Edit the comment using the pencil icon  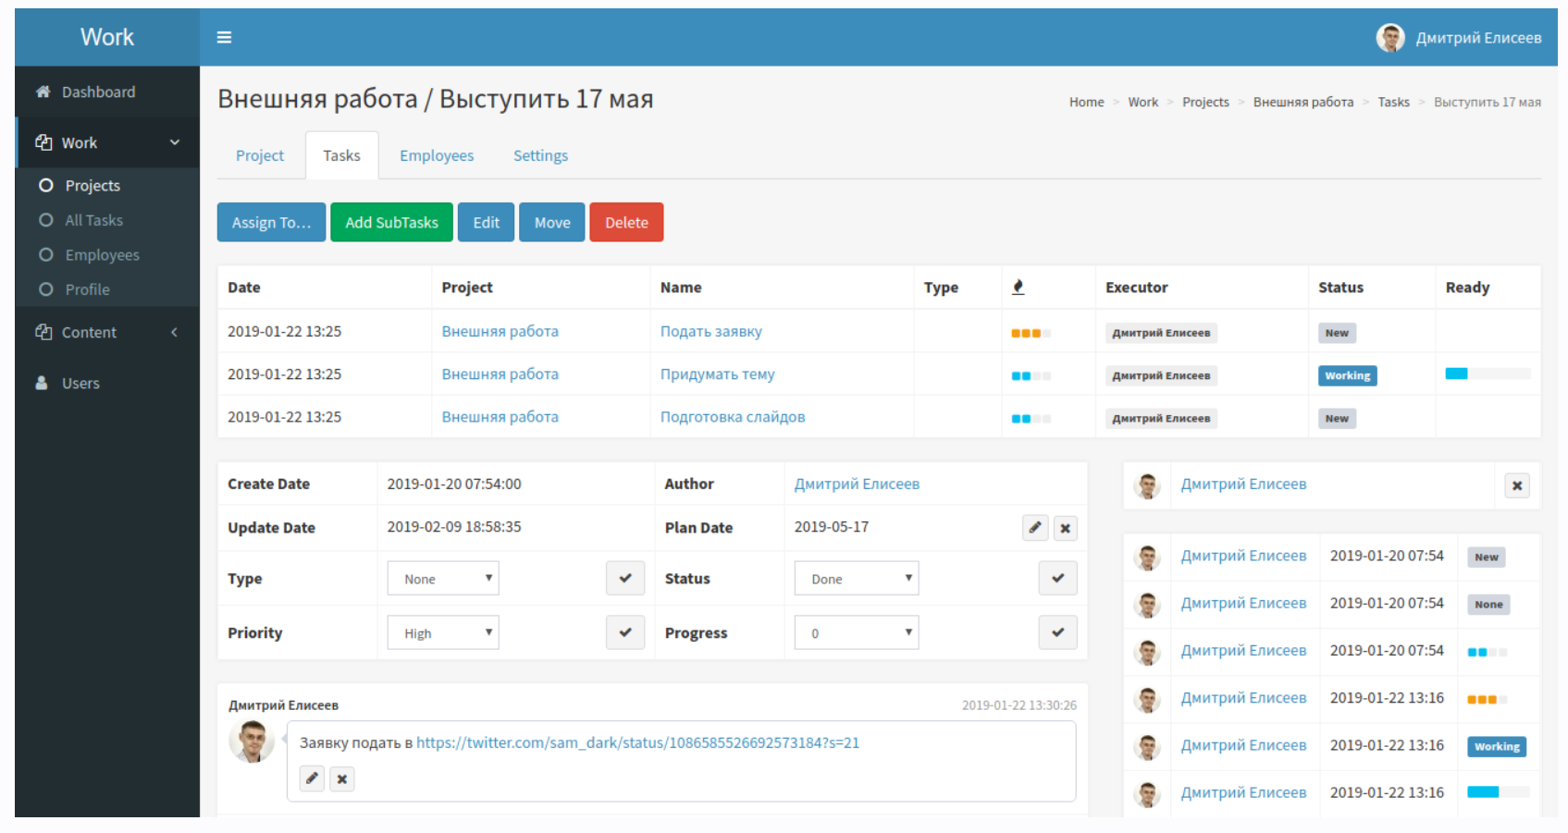pyautogui.click(x=313, y=778)
